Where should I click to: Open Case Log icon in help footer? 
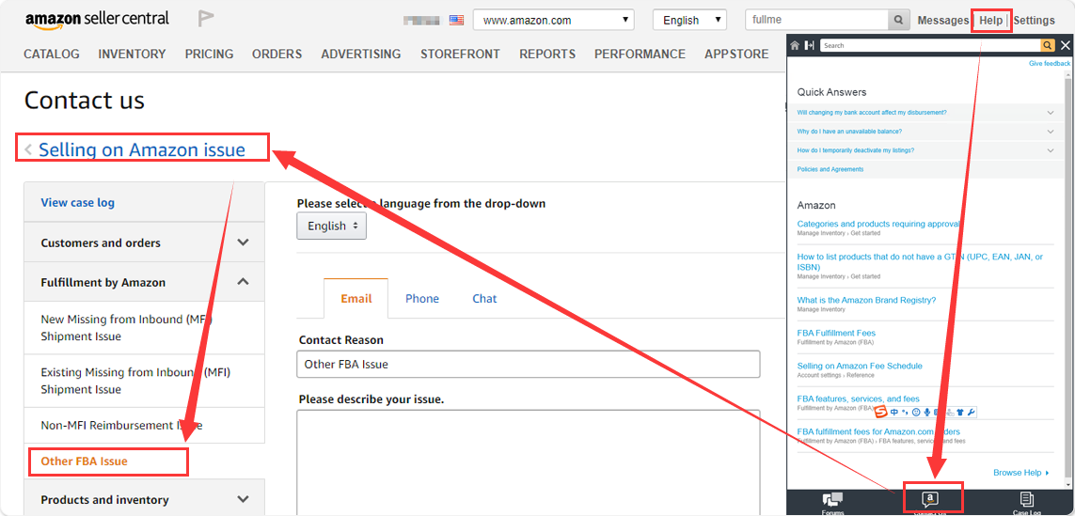1027,501
